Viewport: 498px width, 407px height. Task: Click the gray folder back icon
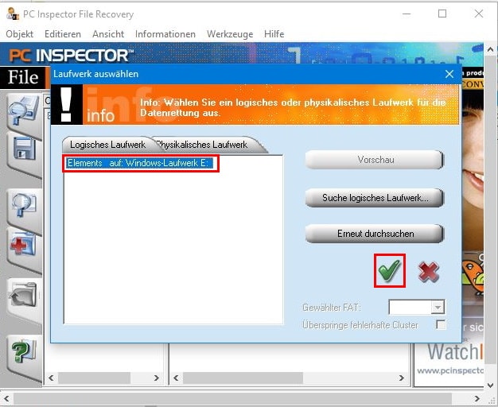pos(23,295)
